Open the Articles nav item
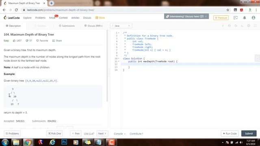 pos(75,18)
